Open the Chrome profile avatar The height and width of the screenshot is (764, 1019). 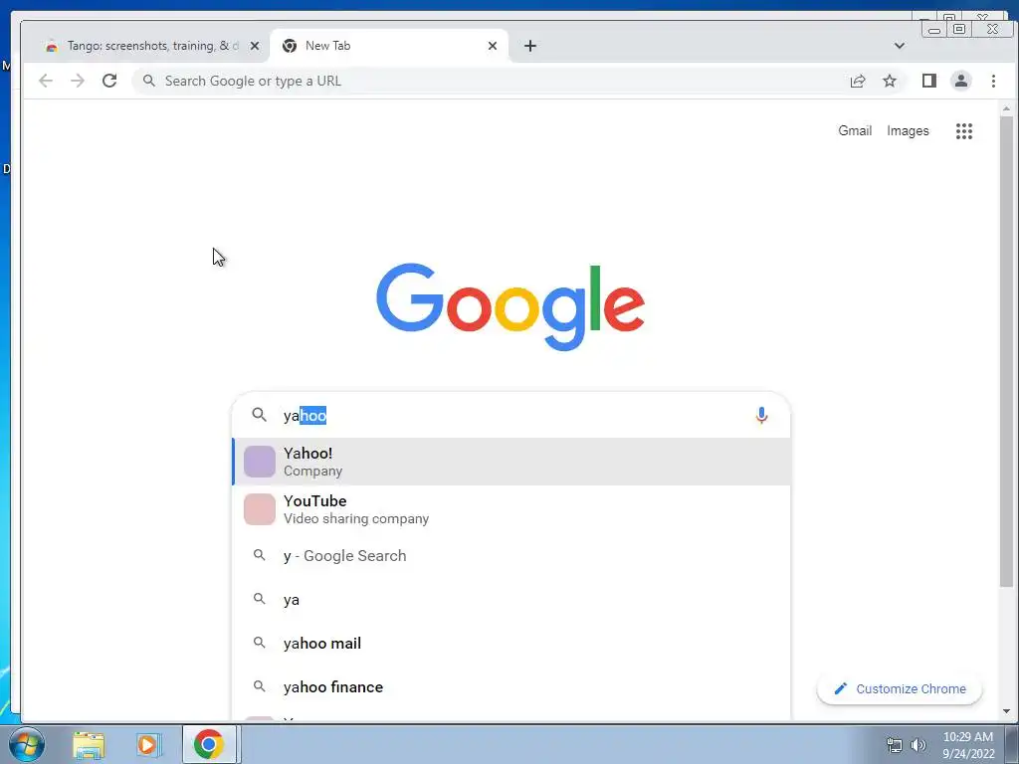(x=960, y=81)
